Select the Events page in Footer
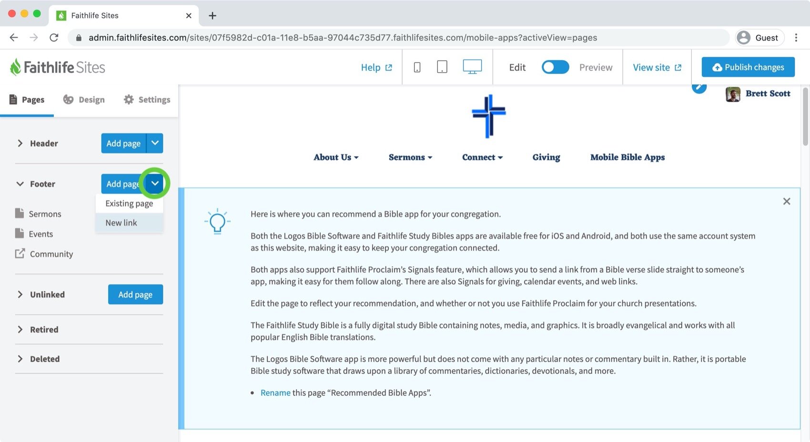 pyautogui.click(x=34, y=234)
